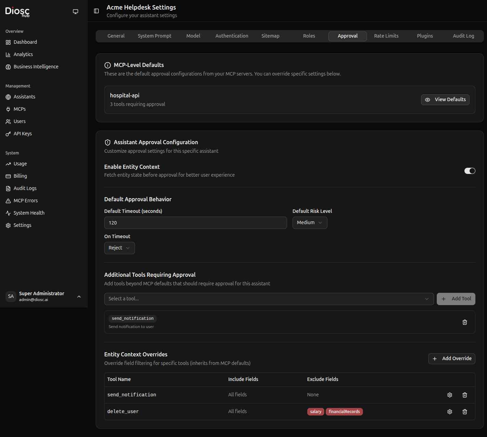Switch to the Rate Limits tab
The height and width of the screenshot is (437, 487).
point(386,36)
